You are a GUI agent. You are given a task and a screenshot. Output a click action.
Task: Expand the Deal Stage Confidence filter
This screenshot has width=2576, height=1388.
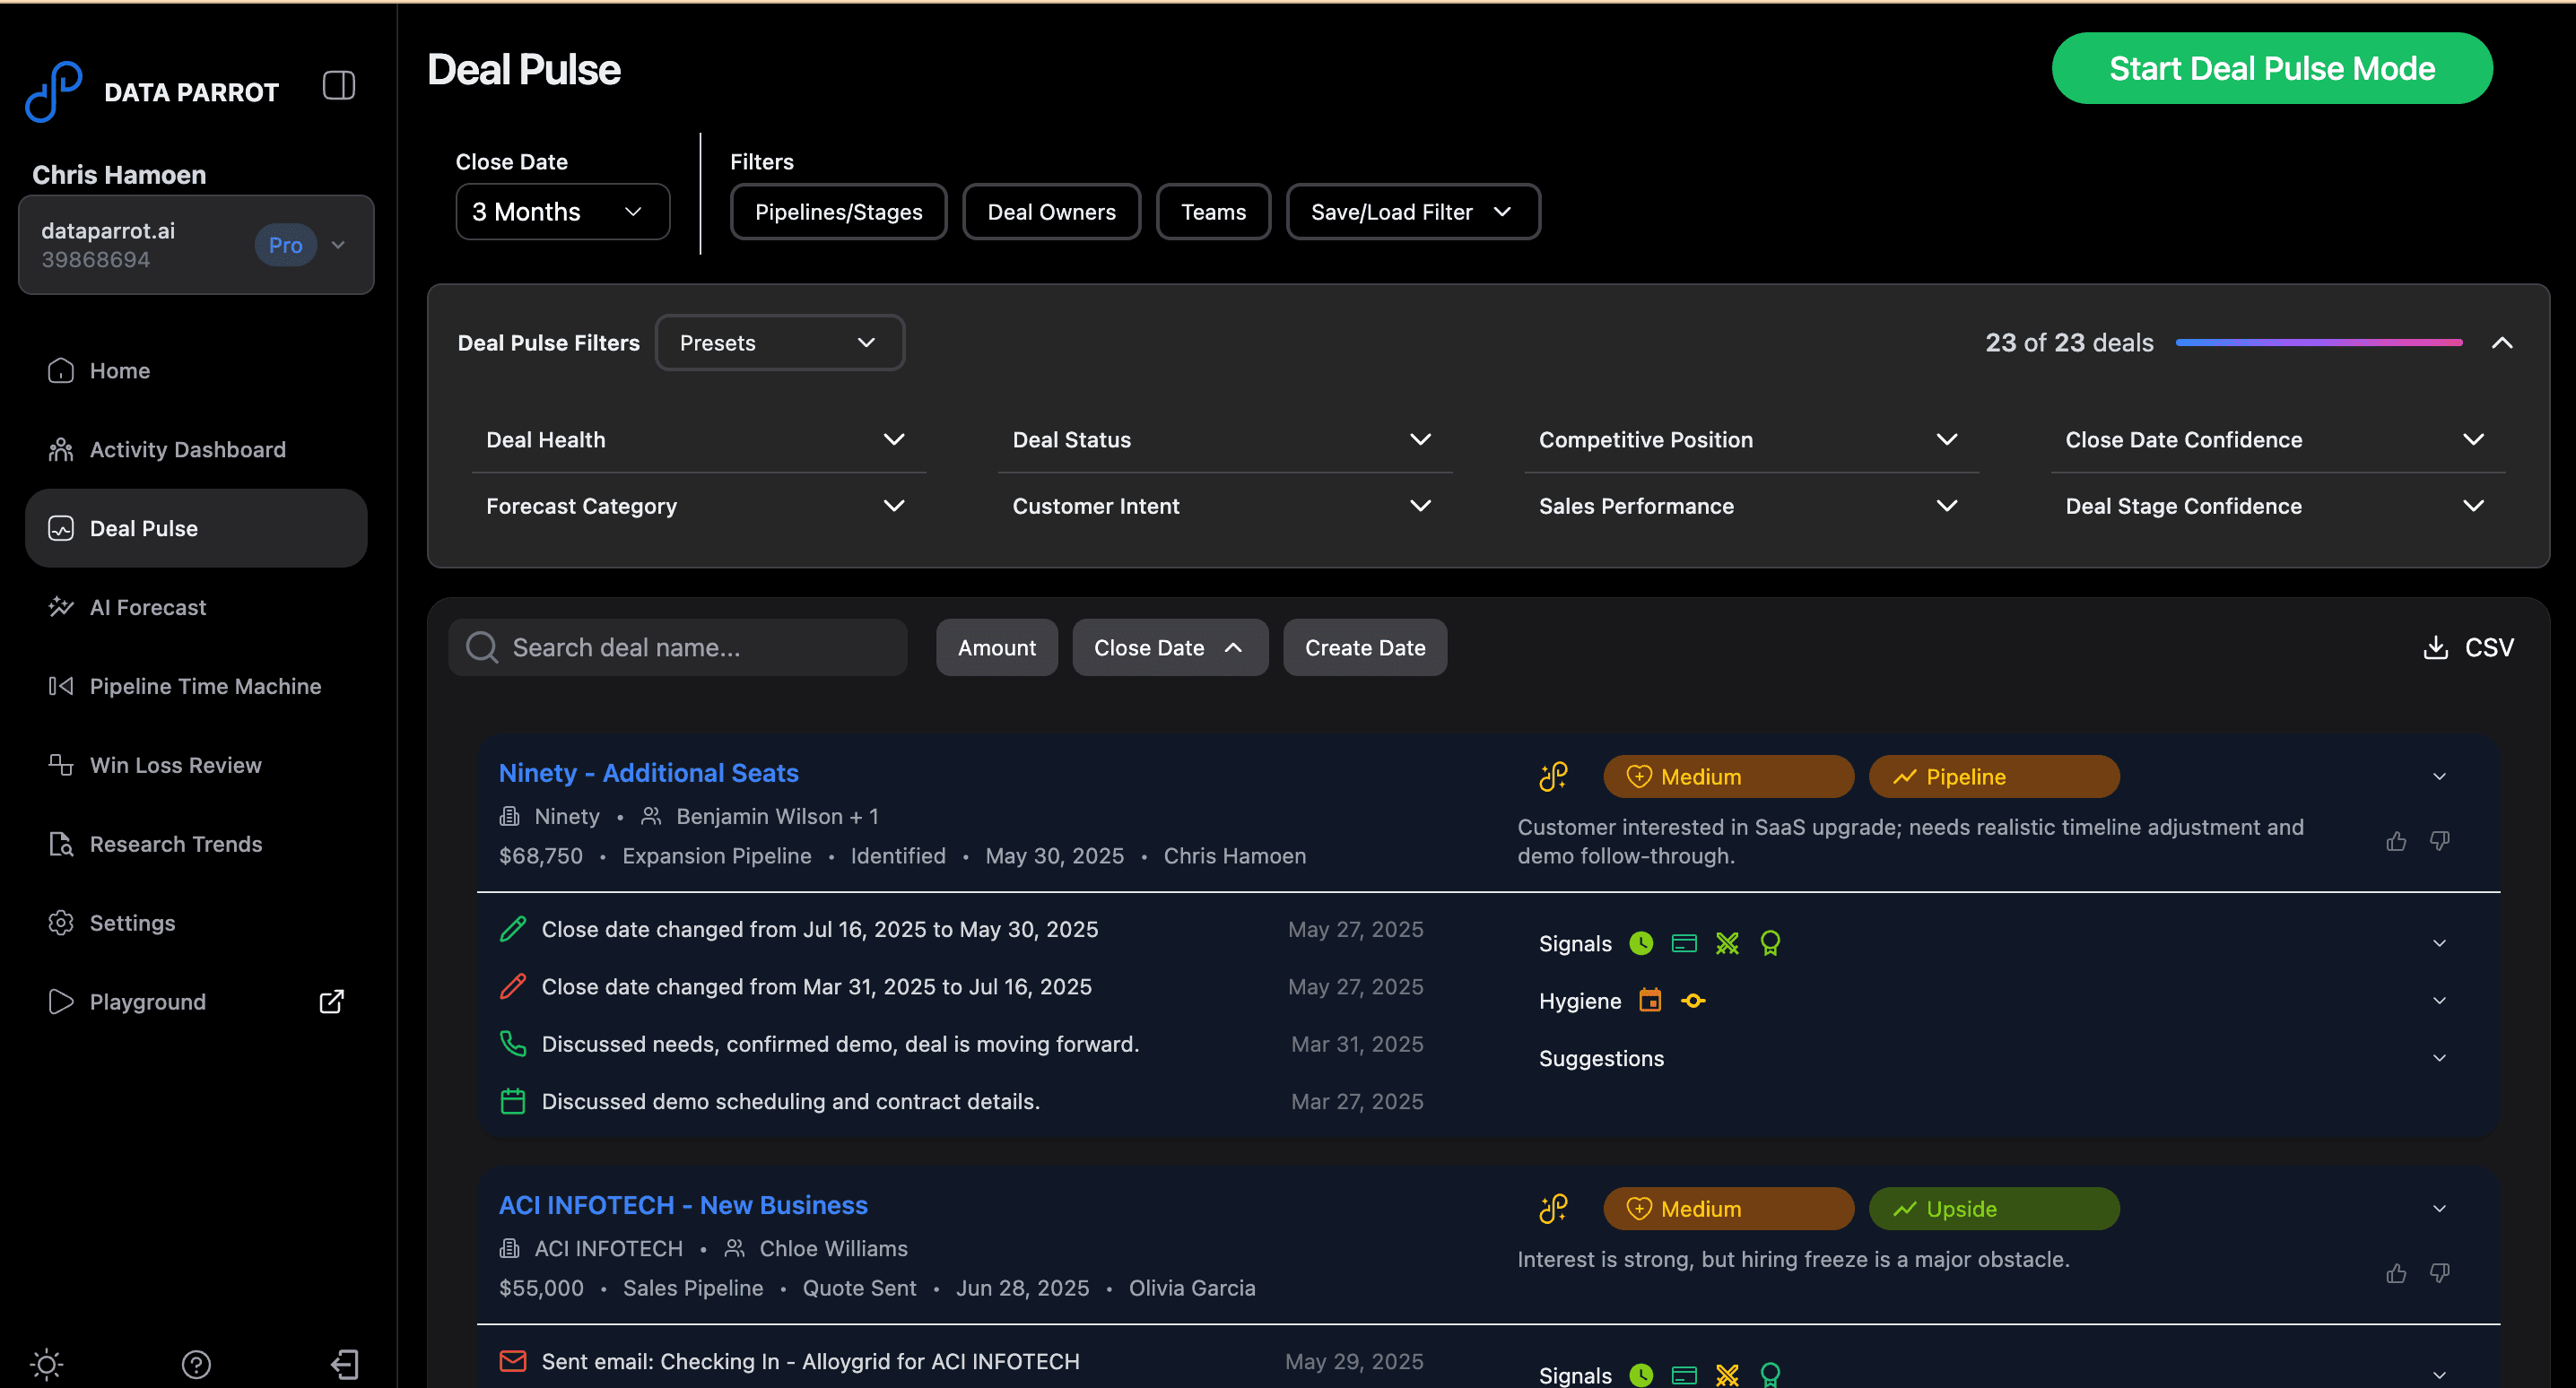click(x=2277, y=506)
